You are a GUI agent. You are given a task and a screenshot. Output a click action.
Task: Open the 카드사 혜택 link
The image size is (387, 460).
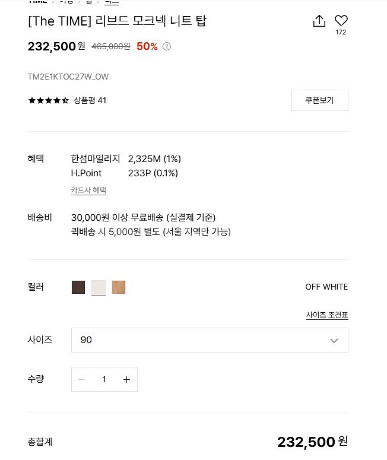click(x=88, y=190)
